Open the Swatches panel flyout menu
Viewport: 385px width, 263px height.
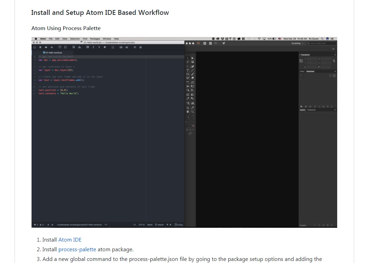click(x=335, y=72)
